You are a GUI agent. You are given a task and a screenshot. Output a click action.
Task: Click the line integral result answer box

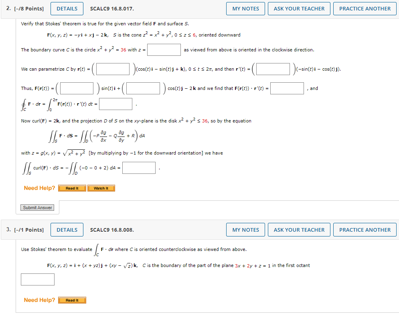coord(115,104)
